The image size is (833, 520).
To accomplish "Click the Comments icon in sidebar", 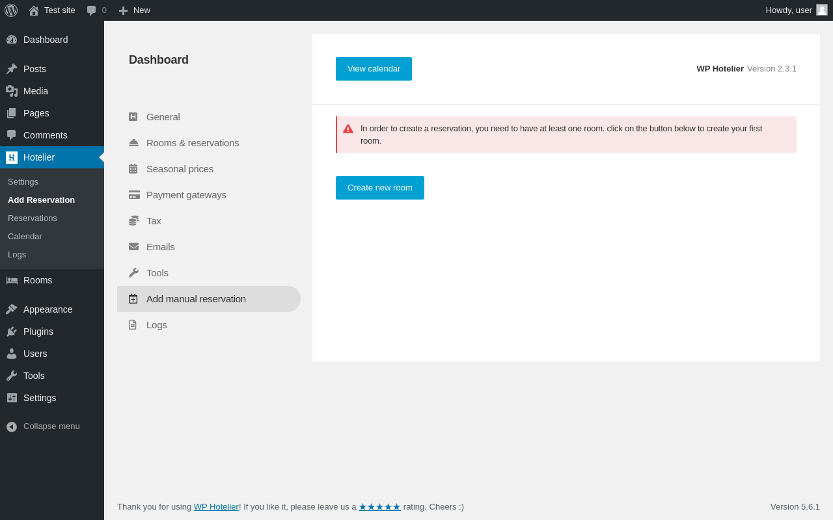I will click(12, 135).
